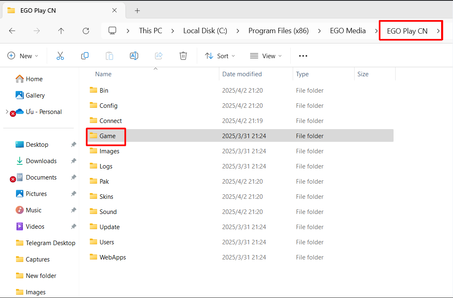This screenshot has width=453, height=298.
Task: Open Gallery in the navigation pane
Action: (x=30, y=95)
